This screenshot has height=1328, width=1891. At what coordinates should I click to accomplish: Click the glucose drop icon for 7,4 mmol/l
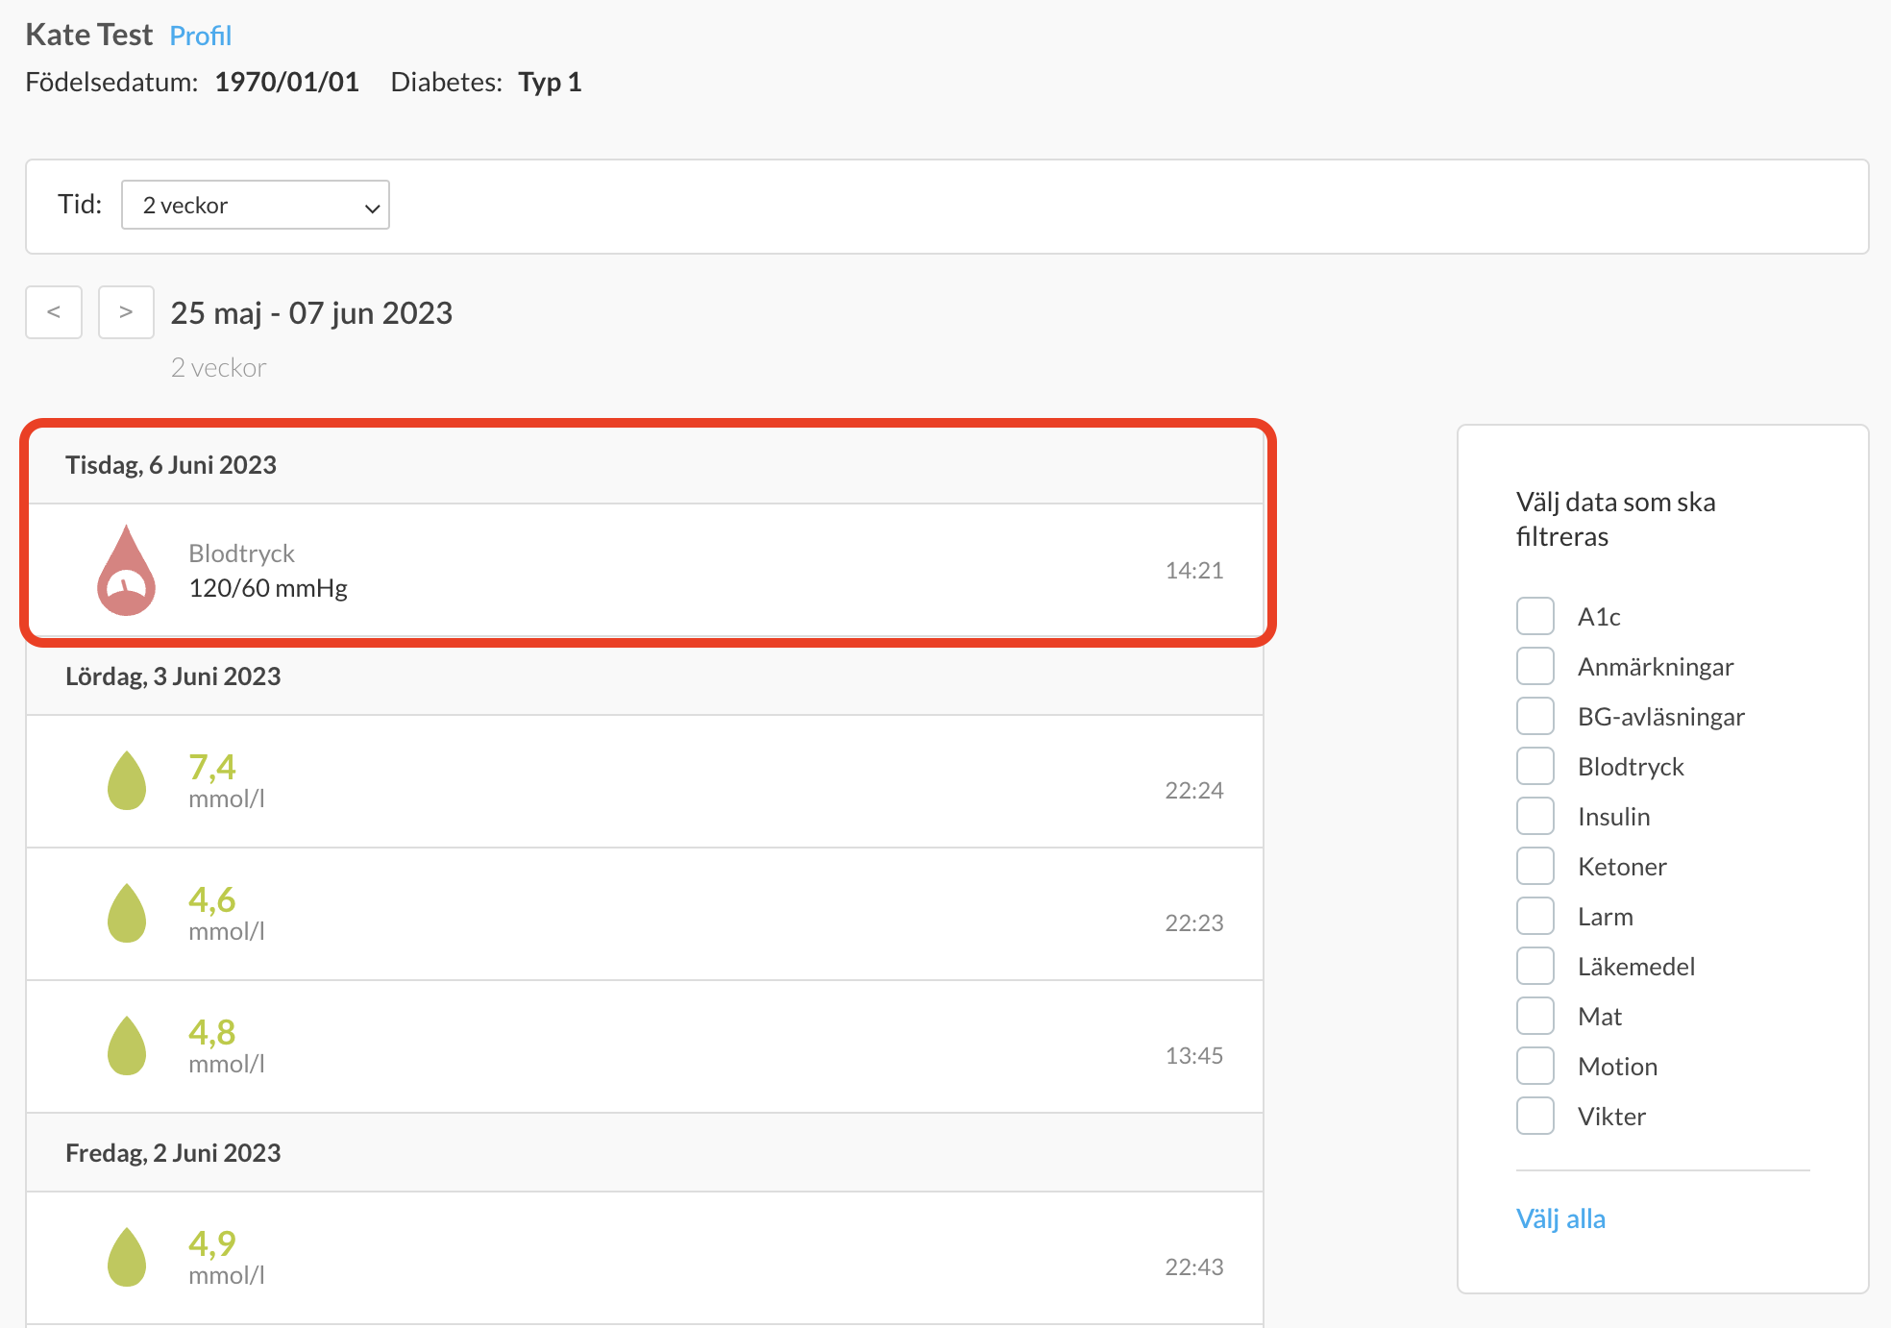click(x=127, y=780)
